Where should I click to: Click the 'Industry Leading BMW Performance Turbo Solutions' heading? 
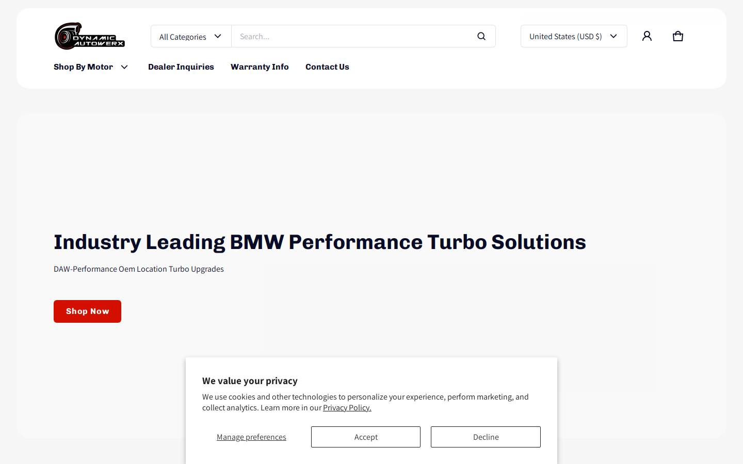tap(320, 242)
